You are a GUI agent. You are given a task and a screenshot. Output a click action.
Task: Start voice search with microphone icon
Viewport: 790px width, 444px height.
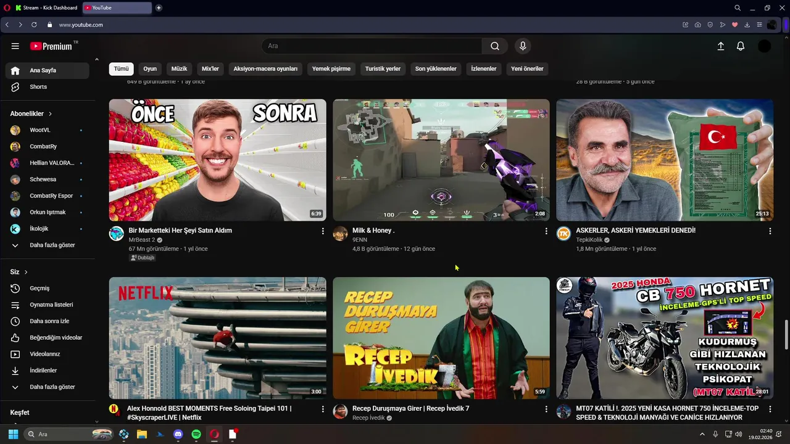tap(523, 46)
